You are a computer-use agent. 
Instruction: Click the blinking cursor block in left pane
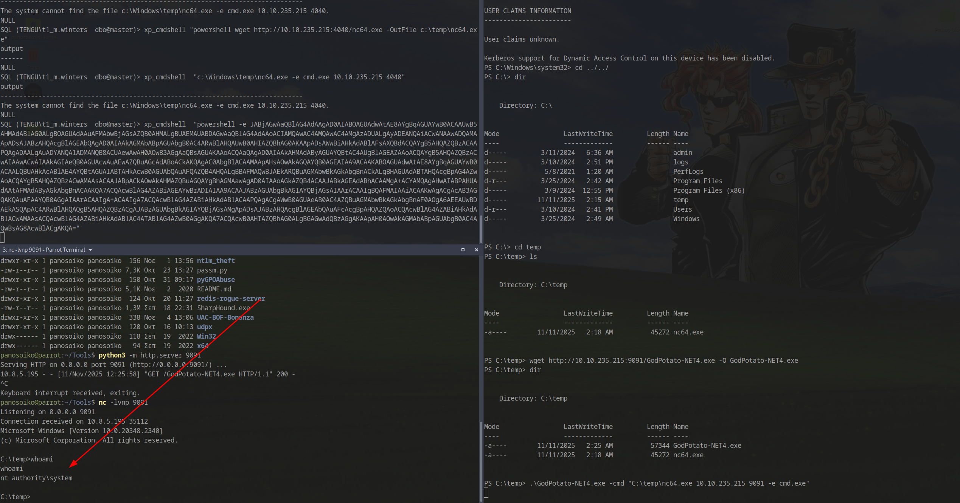[x=3, y=237]
